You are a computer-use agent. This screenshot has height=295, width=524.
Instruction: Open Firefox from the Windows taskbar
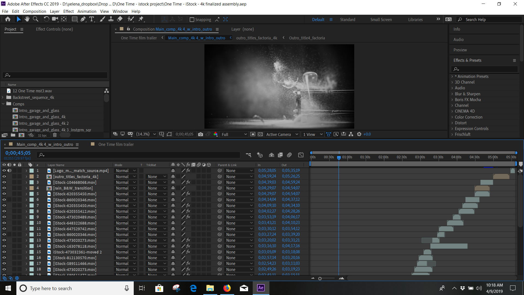click(227, 288)
